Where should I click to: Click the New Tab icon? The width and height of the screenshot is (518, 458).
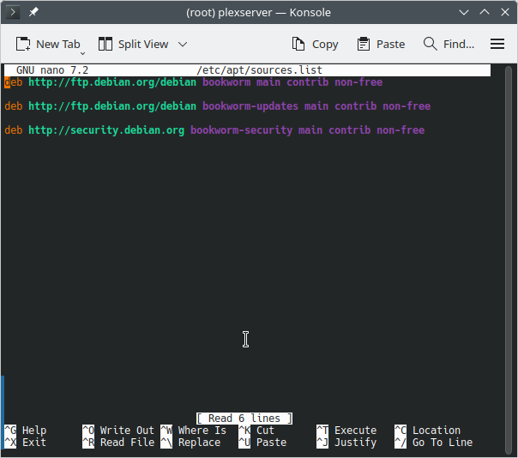coord(23,44)
